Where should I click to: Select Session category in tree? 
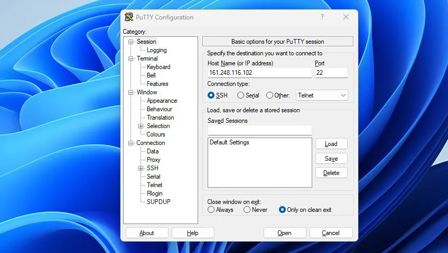(146, 42)
